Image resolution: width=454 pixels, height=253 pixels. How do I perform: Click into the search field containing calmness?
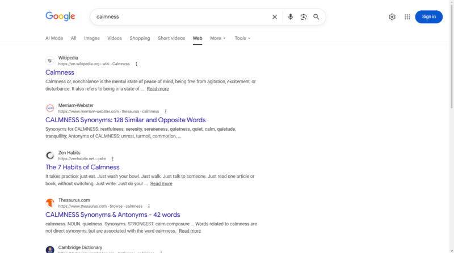[176, 17]
